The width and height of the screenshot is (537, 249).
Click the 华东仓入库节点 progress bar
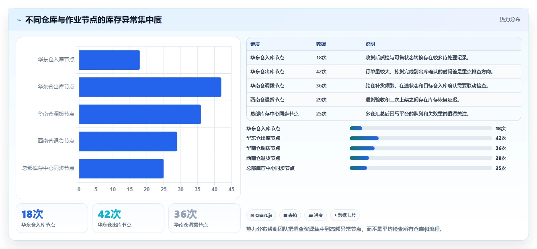[x=421, y=128]
